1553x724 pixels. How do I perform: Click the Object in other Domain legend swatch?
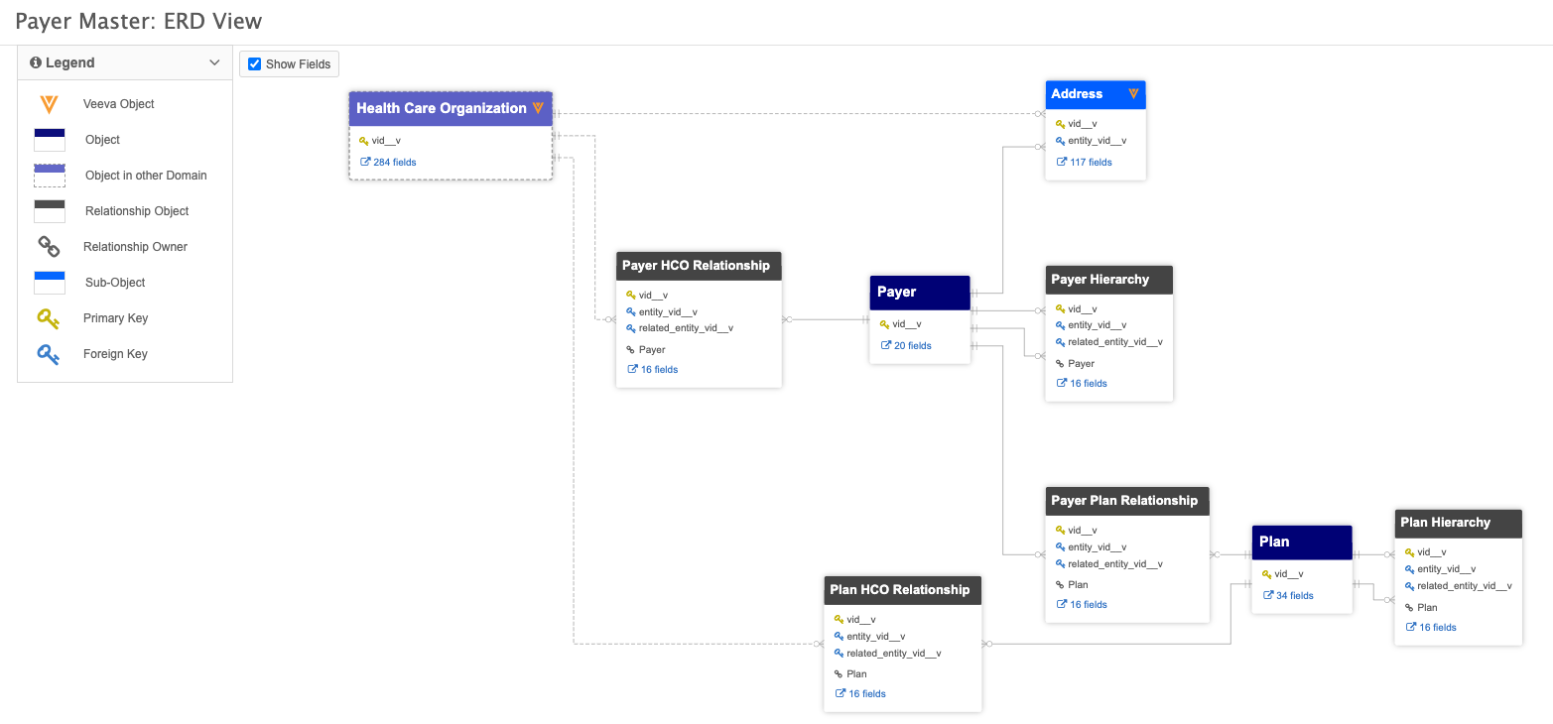[x=50, y=176]
